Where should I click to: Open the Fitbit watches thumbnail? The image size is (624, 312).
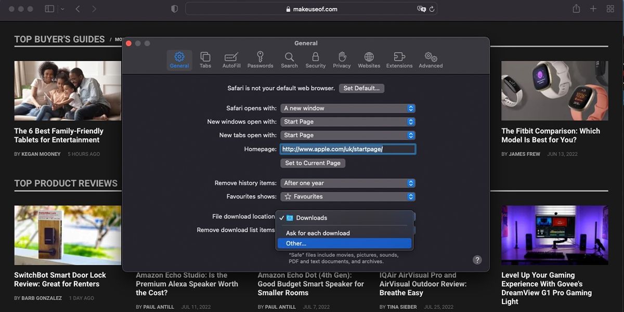[x=555, y=90]
